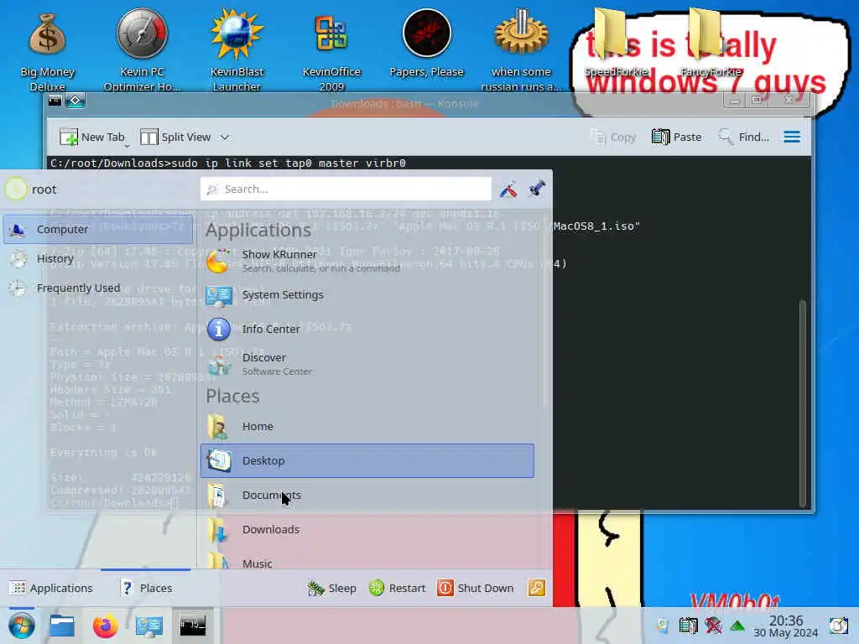This screenshot has height=644, width=859.
Task: Open System Settings taskbar icon
Action: (148, 626)
